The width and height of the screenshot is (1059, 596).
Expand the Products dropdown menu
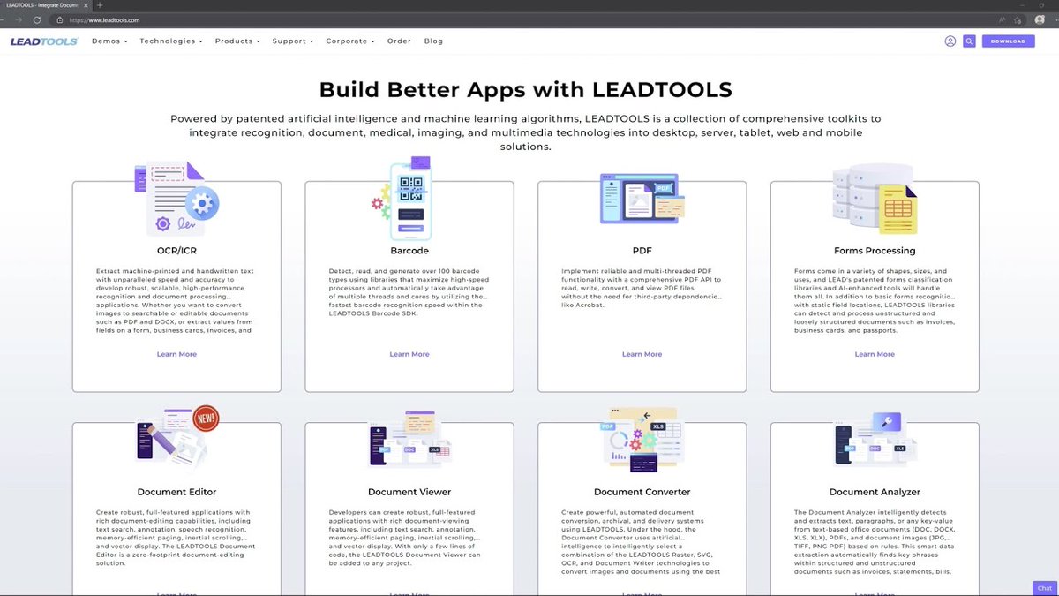[237, 41]
